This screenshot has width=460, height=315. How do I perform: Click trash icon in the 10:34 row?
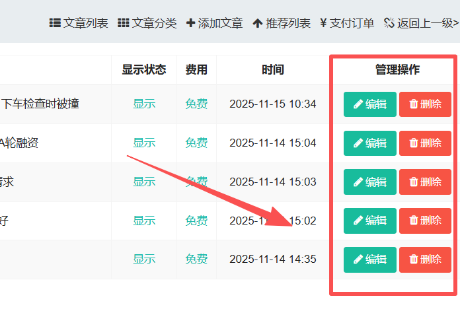pos(414,104)
